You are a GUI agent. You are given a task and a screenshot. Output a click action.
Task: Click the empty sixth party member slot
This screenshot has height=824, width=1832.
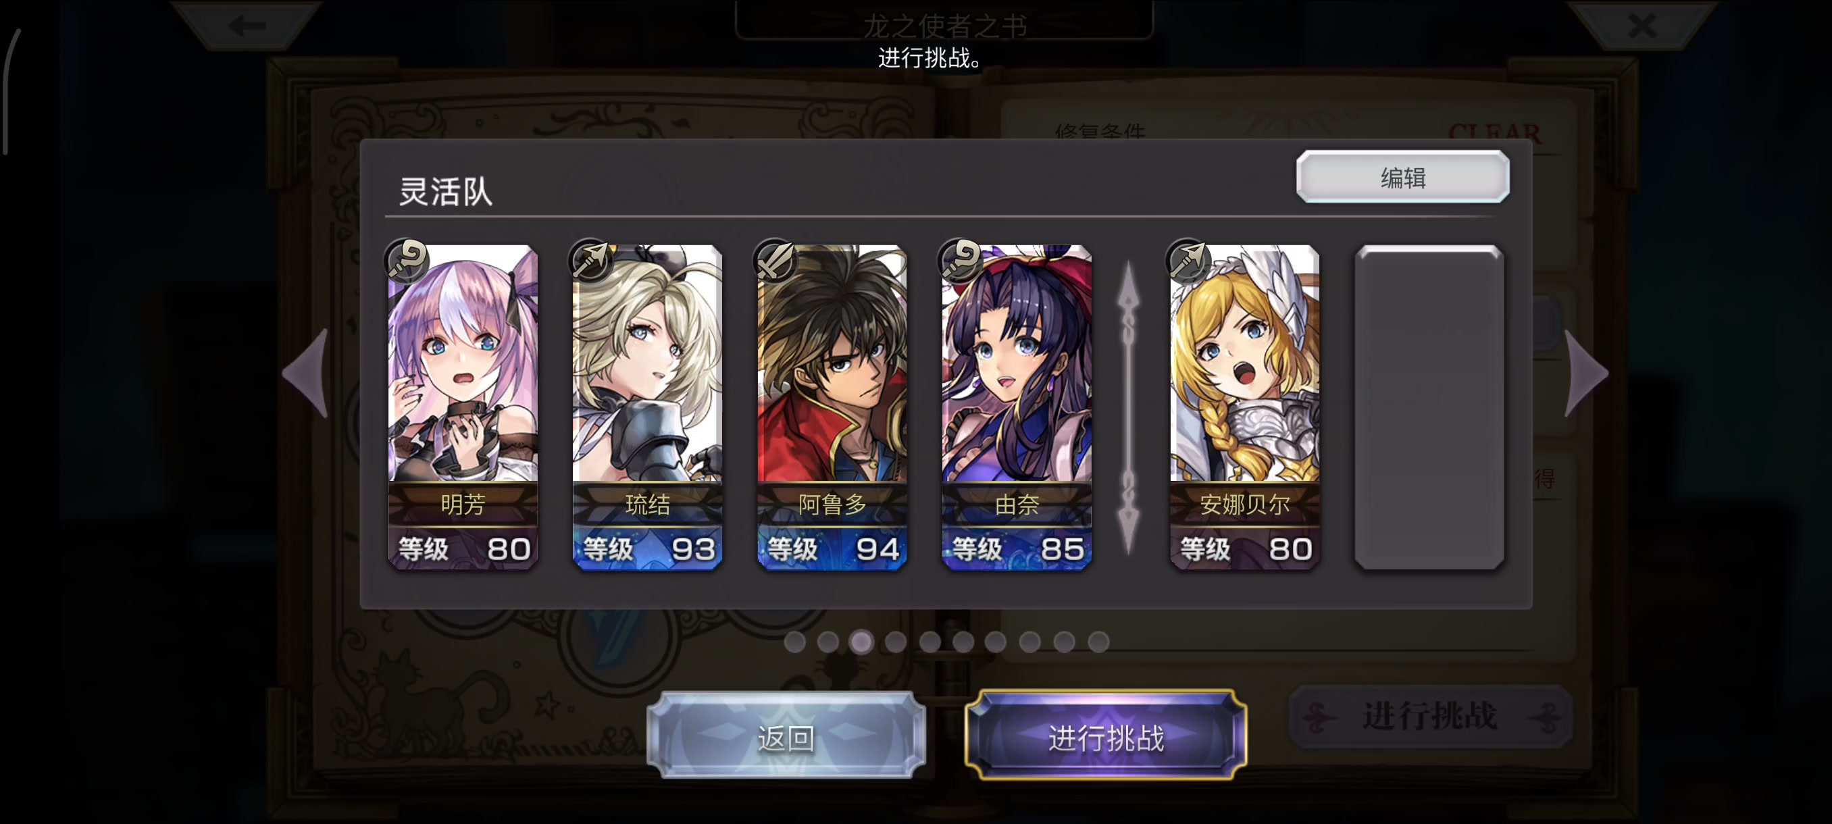[1429, 407]
